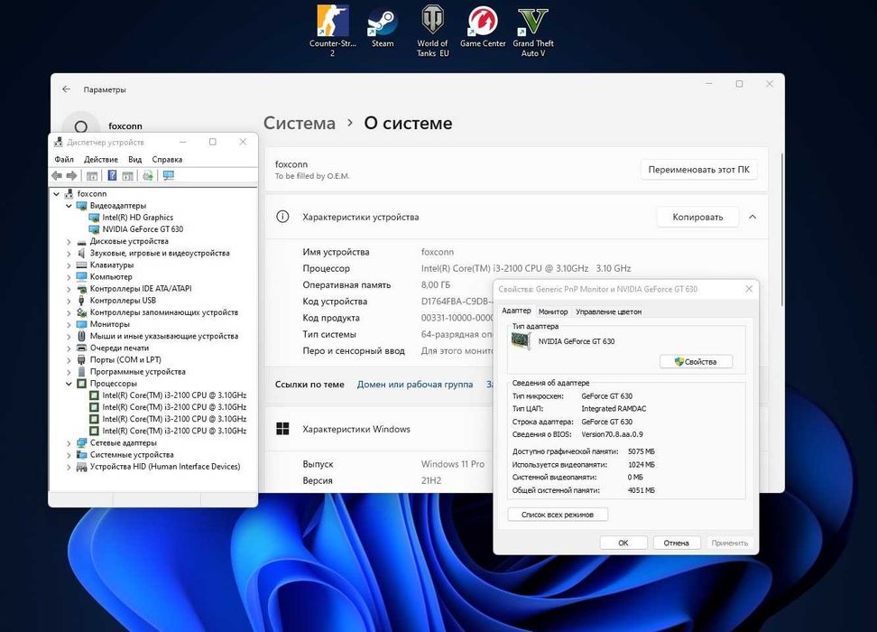Click the Копировать button

[x=697, y=217]
